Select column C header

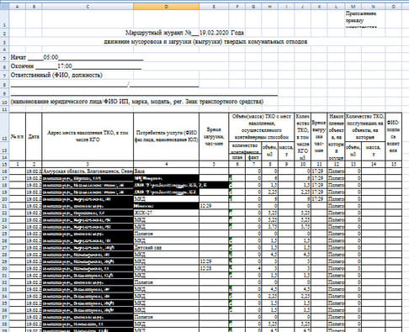click(88, 7)
